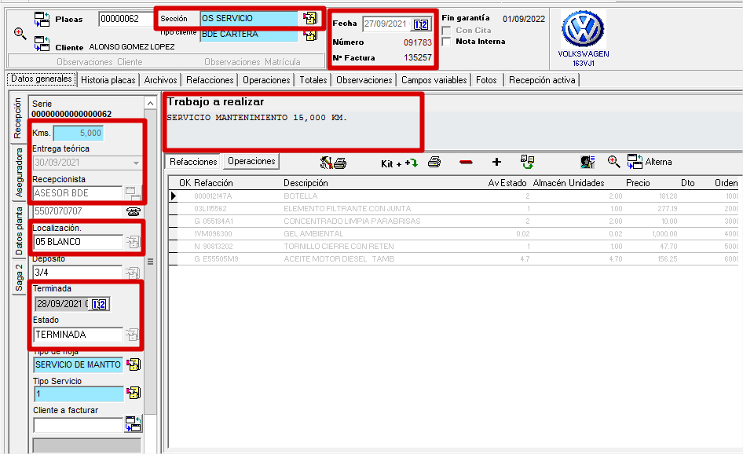Click the black plus add-line icon

(496, 162)
